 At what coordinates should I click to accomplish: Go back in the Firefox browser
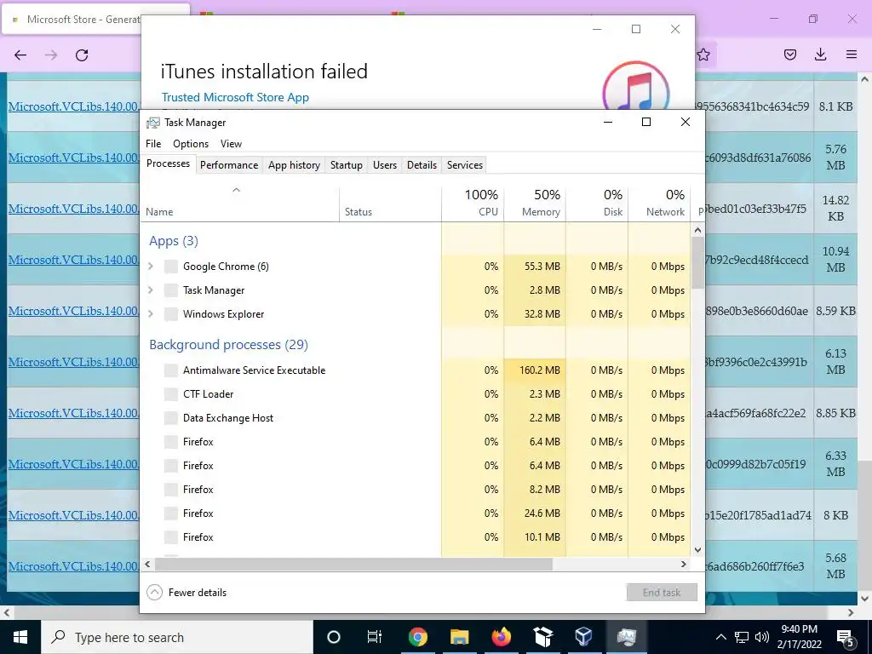pos(20,55)
